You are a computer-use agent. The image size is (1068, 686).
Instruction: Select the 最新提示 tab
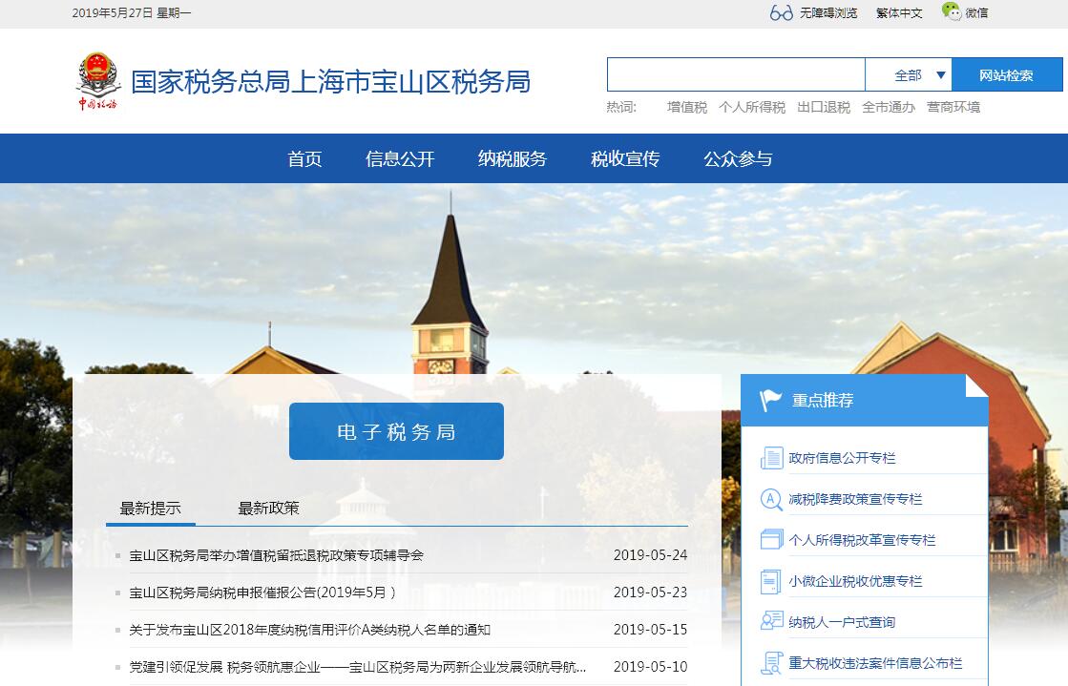click(x=150, y=508)
